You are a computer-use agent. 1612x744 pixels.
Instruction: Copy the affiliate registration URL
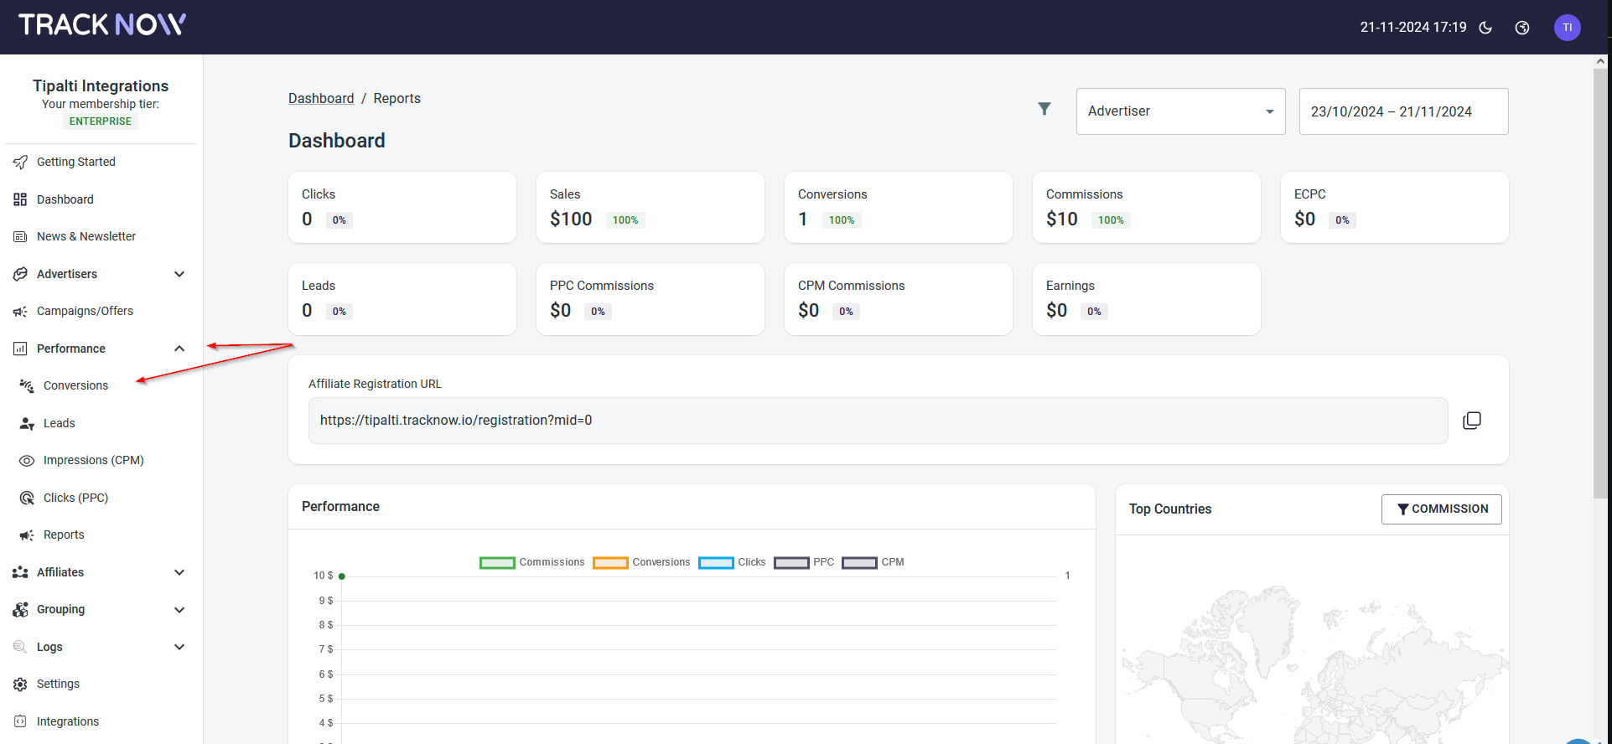tap(1472, 421)
